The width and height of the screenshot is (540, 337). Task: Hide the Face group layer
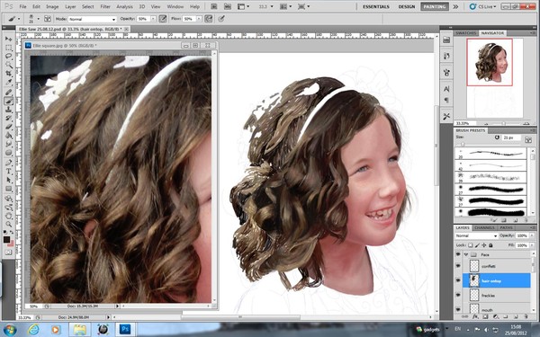(x=458, y=254)
